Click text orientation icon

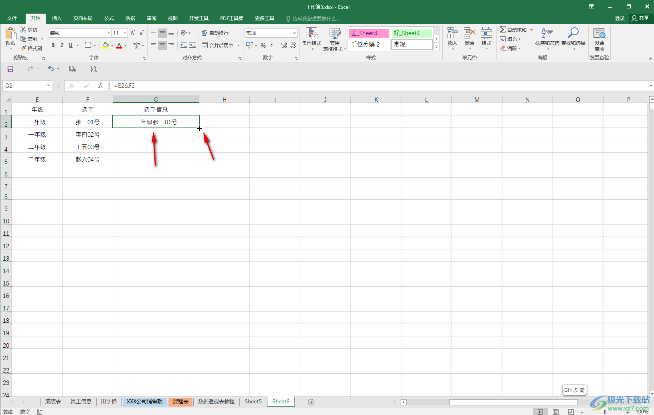click(x=184, y=33)
